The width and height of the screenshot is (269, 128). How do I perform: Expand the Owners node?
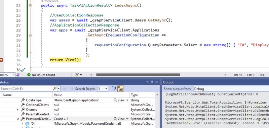click(x=18, y=110)
